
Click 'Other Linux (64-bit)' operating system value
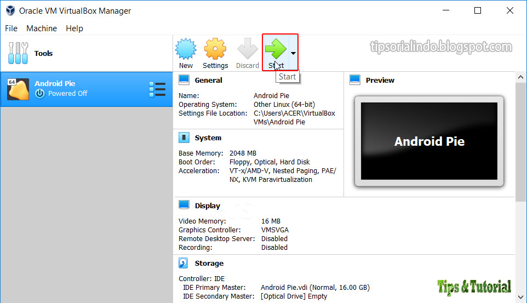(x=284, y=104)
